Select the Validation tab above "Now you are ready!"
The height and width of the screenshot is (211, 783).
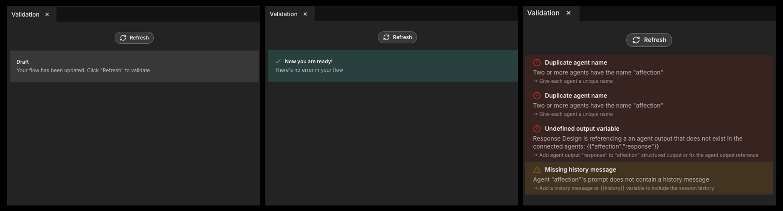click(283, 14)
